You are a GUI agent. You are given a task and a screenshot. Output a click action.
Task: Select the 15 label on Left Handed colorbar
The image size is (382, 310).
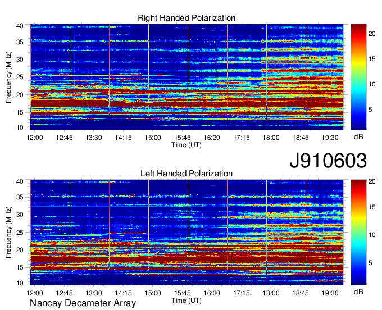[x=372, y=207]
